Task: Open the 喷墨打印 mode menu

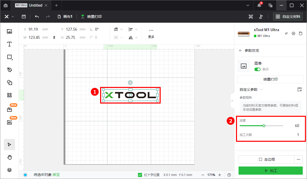Action: (x=91, y=17)
